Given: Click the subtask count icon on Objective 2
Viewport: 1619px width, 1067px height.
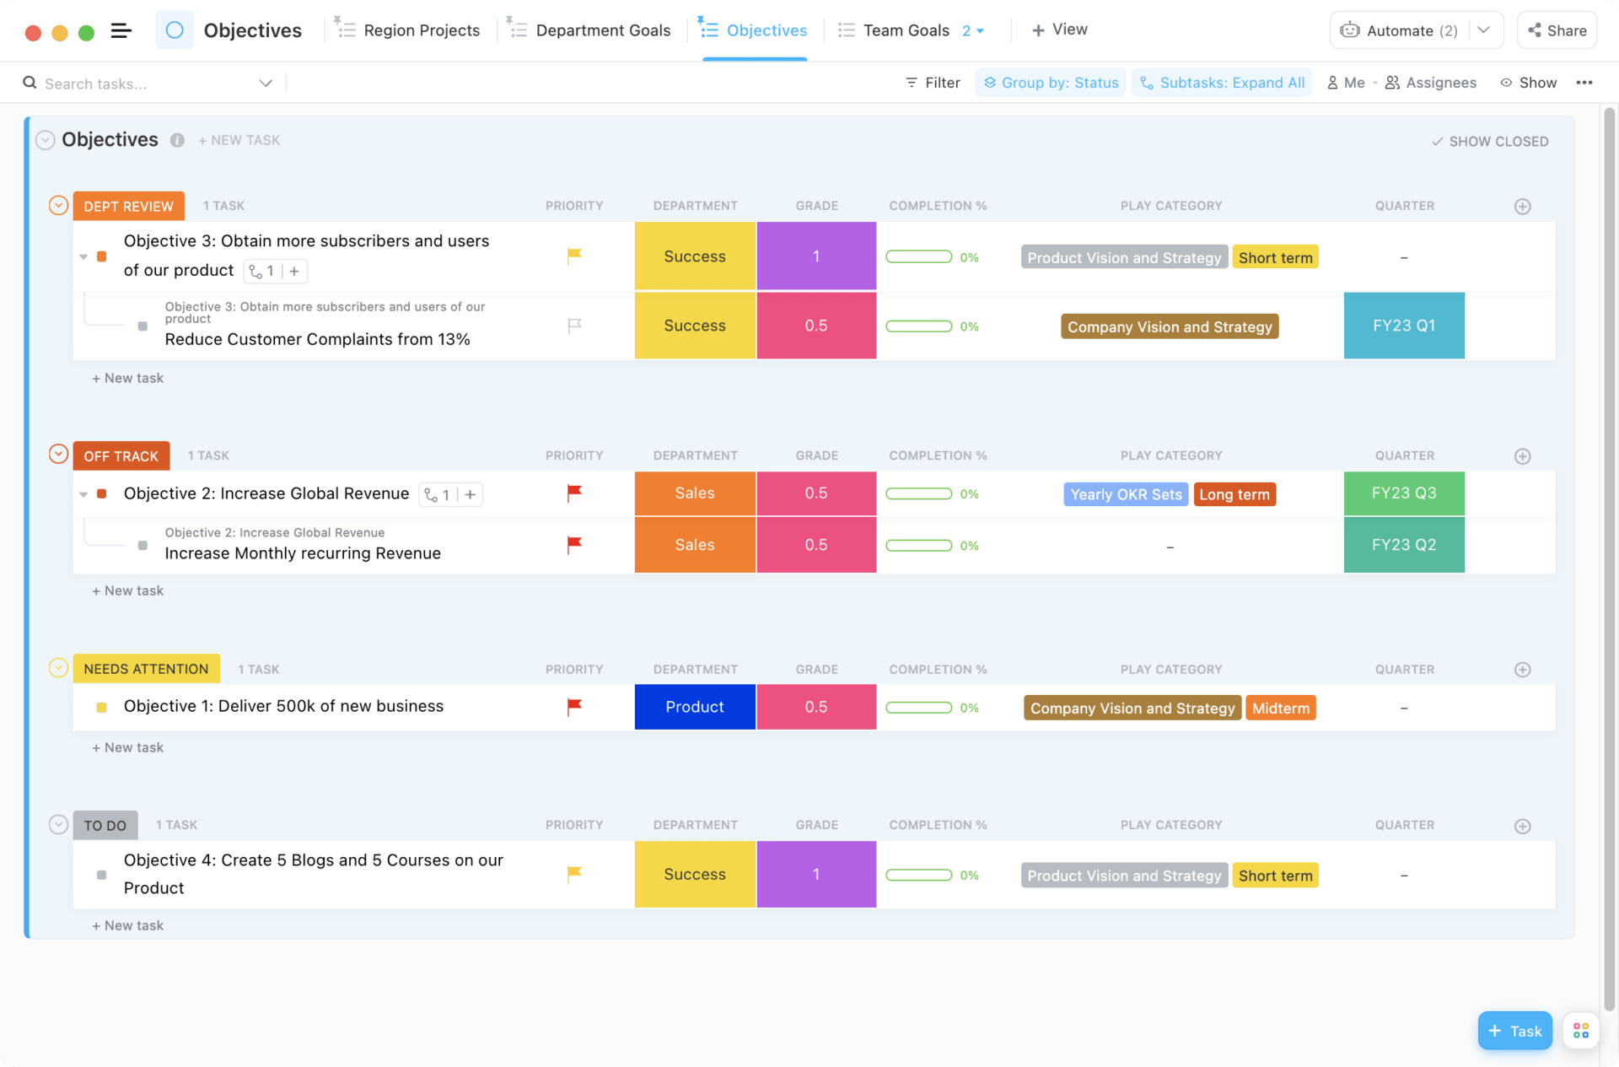Looking at the screenshot, I should point(437,495).
